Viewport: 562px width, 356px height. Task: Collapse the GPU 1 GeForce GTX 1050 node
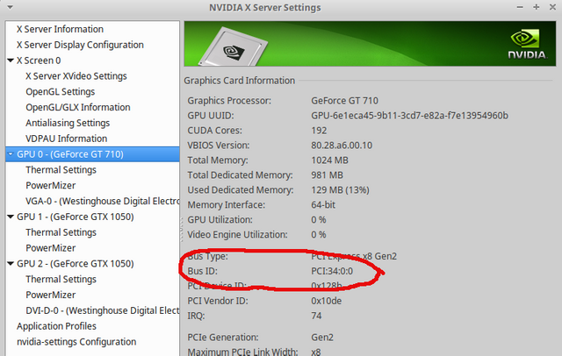pyautogui.click(x=10, y=217)
